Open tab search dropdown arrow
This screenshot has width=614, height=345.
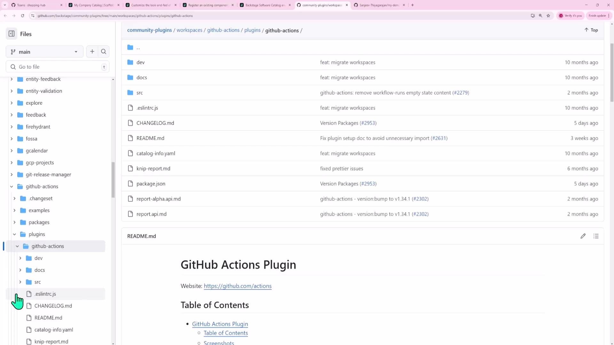(5, 5)
